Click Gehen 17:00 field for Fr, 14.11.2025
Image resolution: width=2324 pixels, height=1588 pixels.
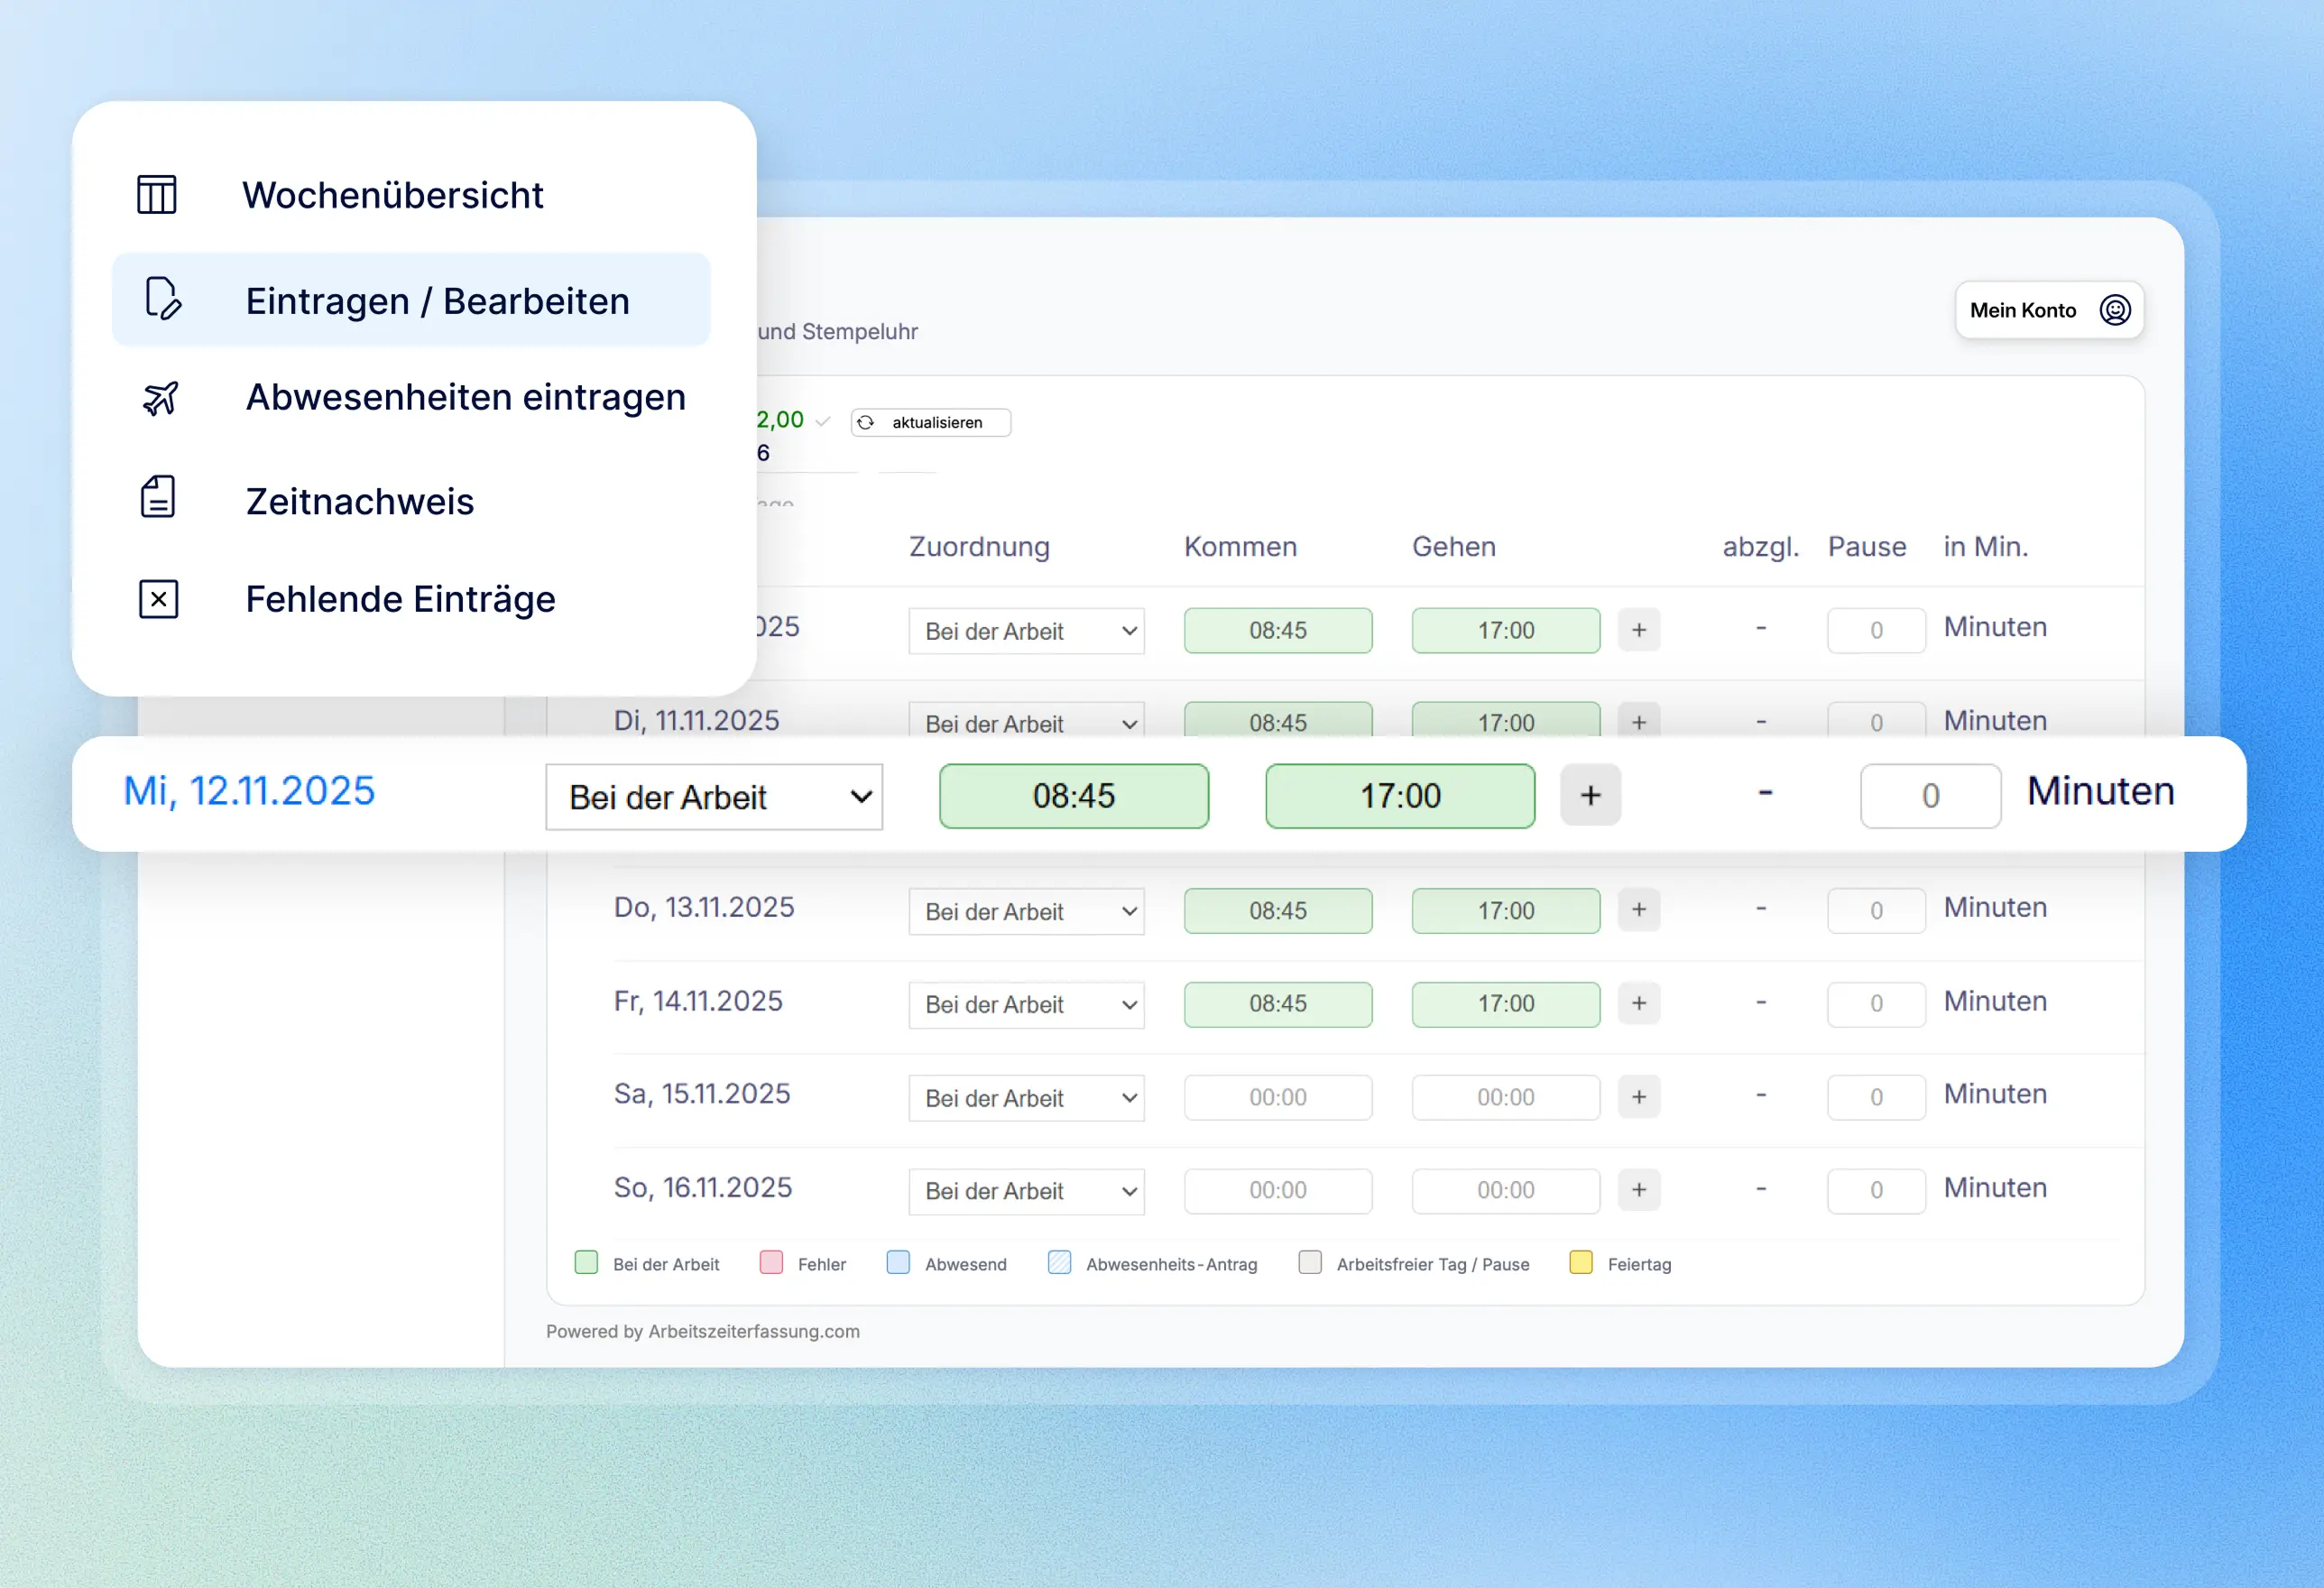(x=1506, y=1004)
